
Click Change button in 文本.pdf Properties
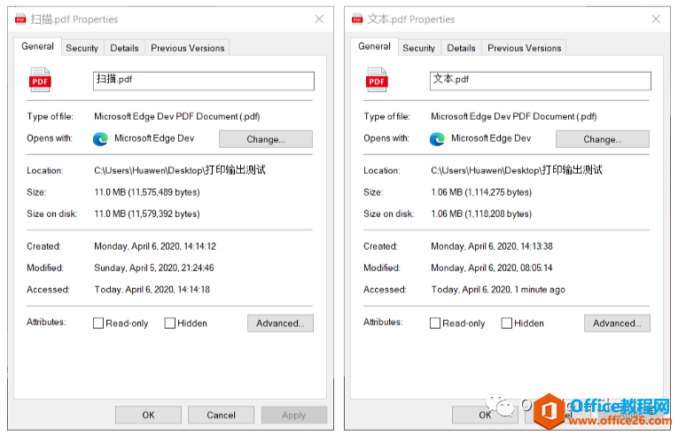(x=602, y=139)
